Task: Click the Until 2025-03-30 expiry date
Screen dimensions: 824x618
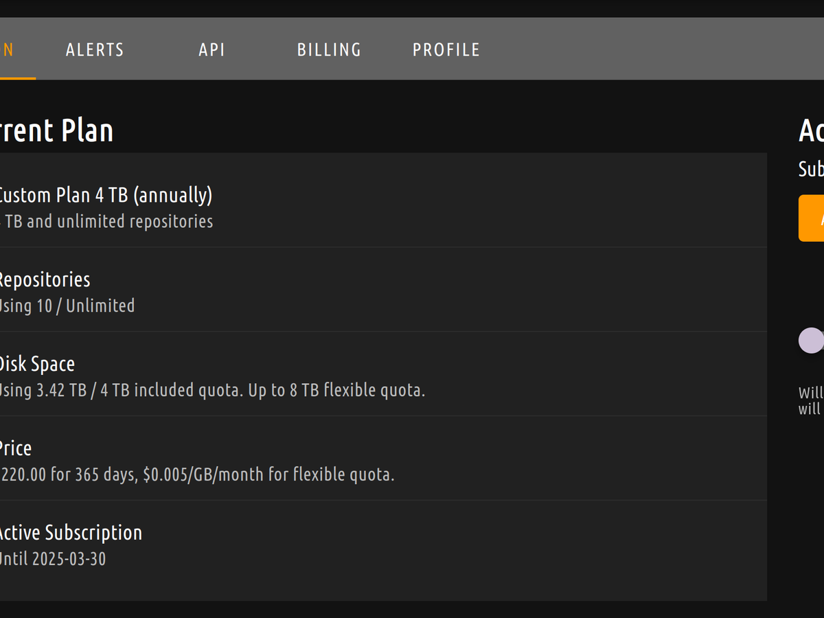Action: [x=54, y=560]
